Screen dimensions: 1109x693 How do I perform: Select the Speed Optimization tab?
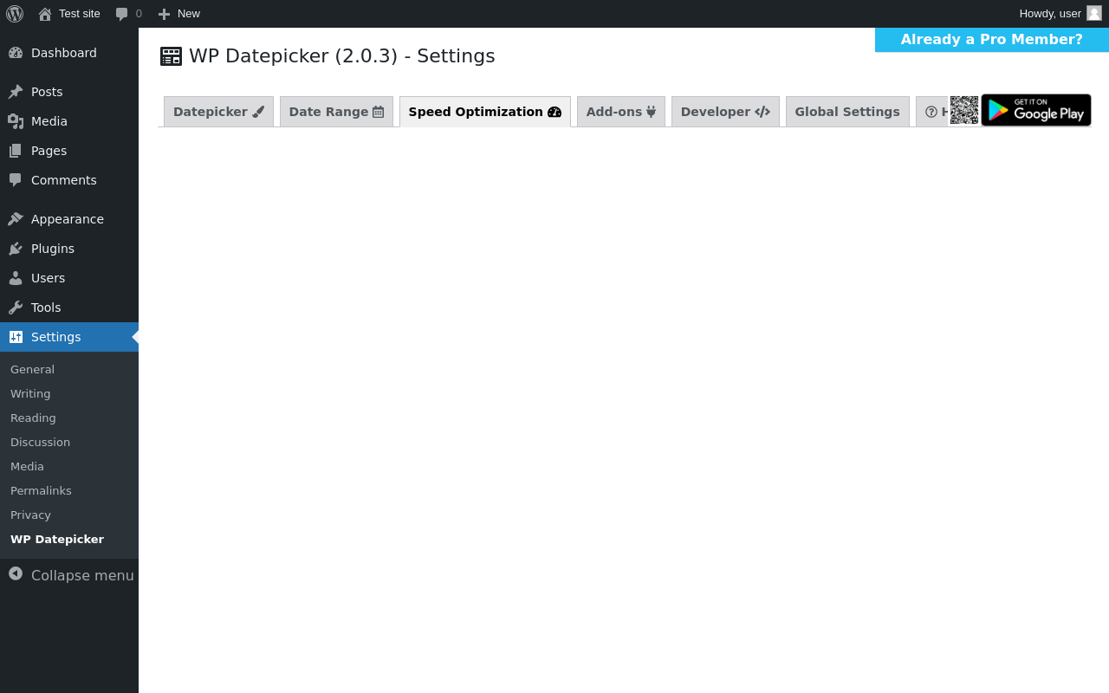[x=485, y=112]
